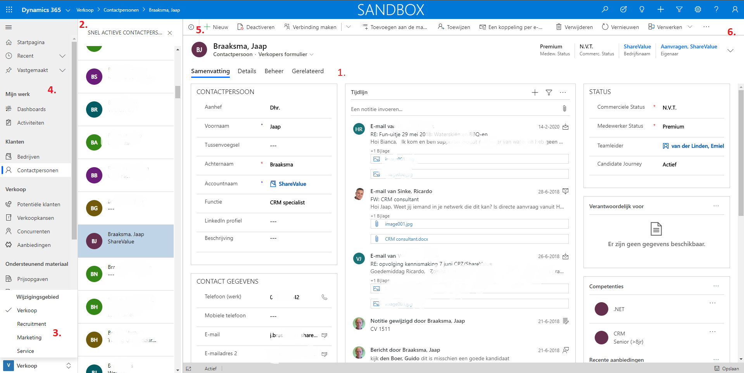Open quick create plus in top bar

(x=661, y=10)
